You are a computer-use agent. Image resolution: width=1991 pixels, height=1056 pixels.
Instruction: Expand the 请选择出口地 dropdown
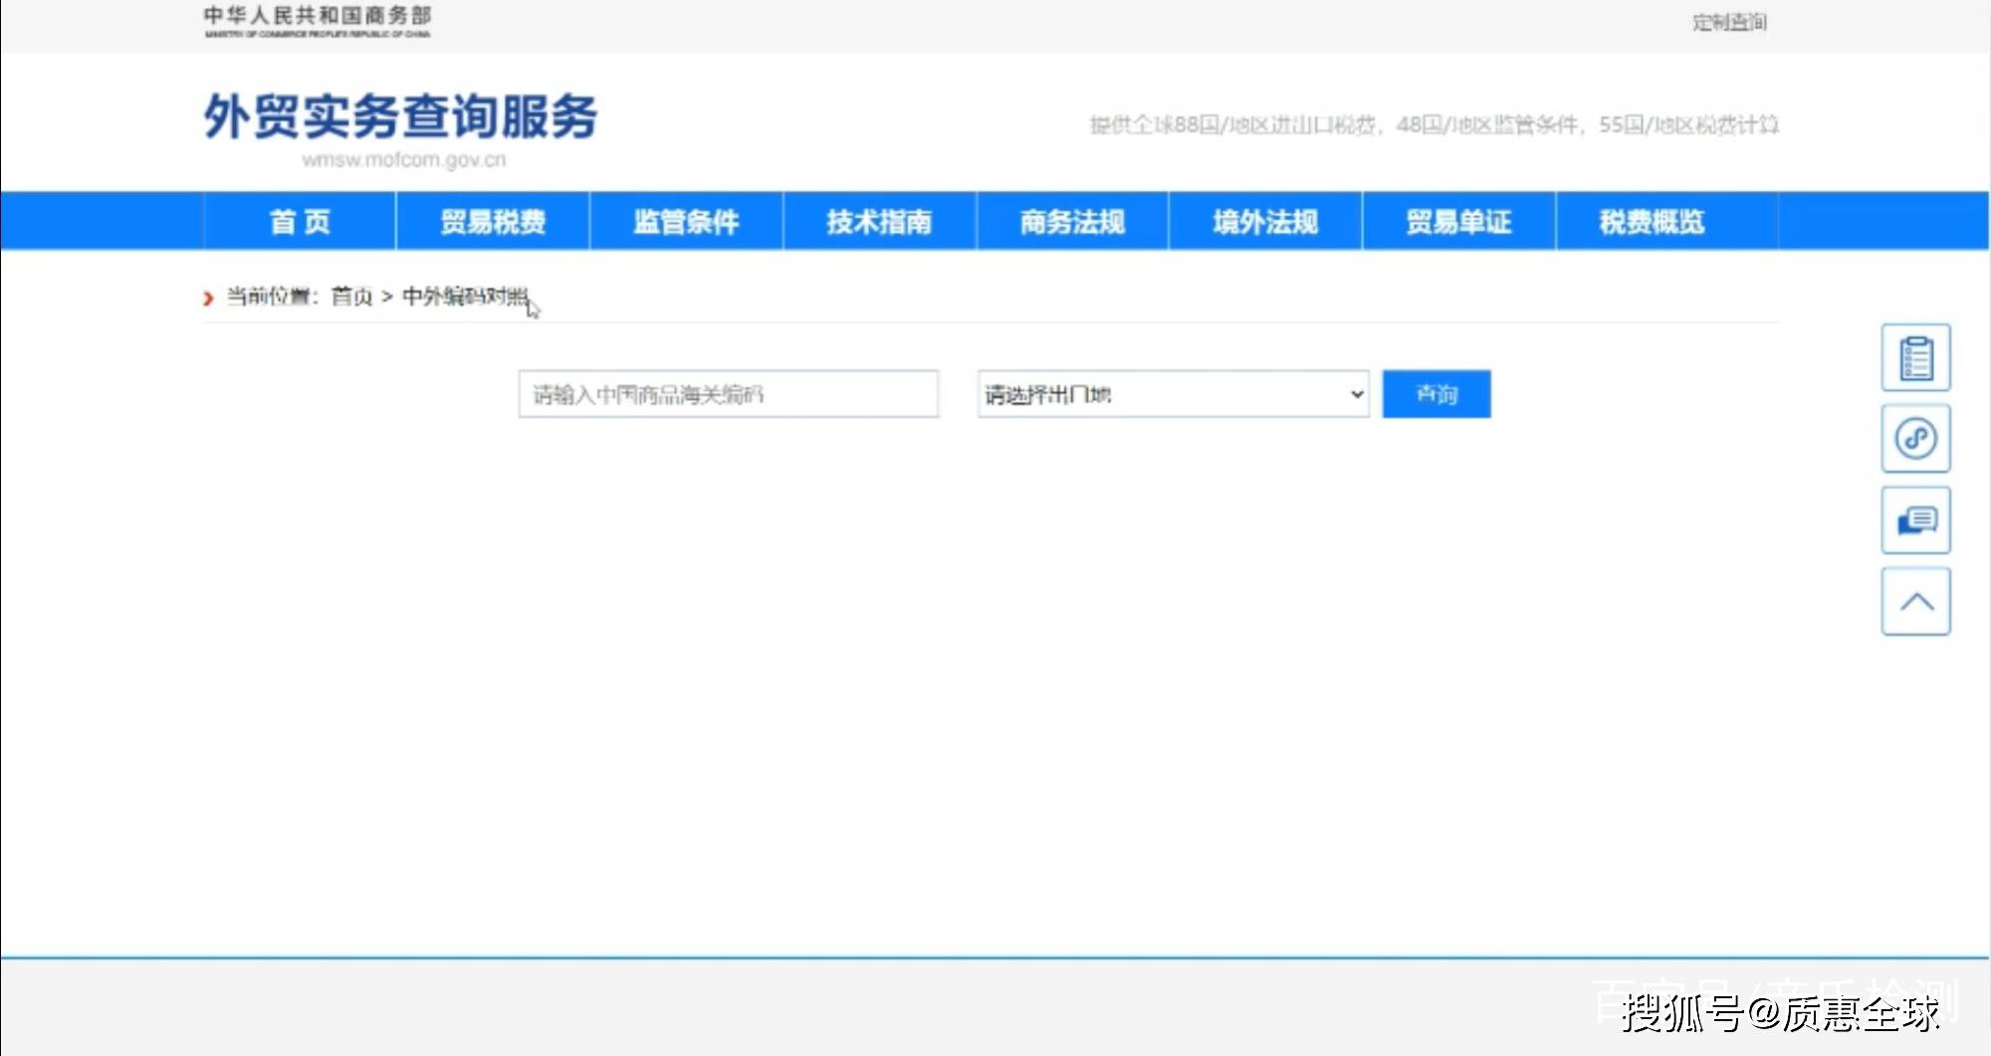click(1173, 395)
